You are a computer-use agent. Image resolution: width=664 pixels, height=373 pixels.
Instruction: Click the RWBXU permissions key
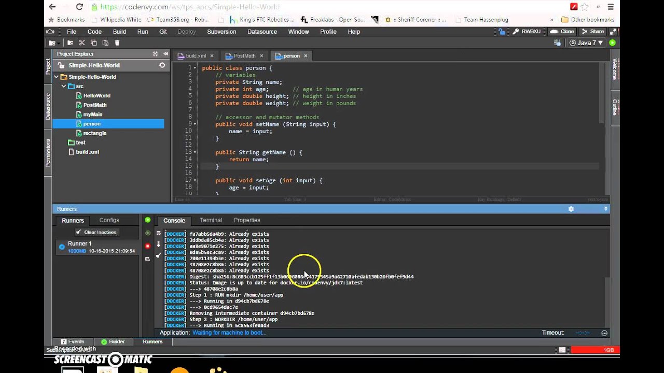tap(526, 32)
